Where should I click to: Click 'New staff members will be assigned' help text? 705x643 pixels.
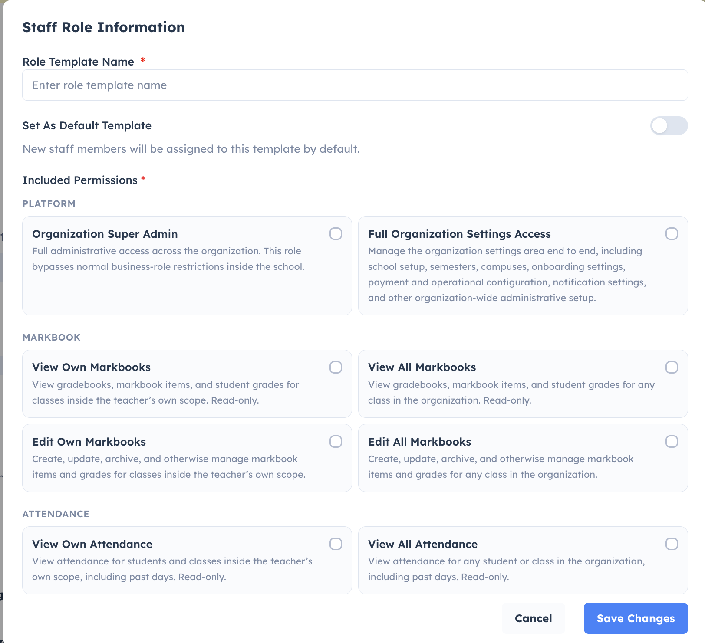(191, 149)
